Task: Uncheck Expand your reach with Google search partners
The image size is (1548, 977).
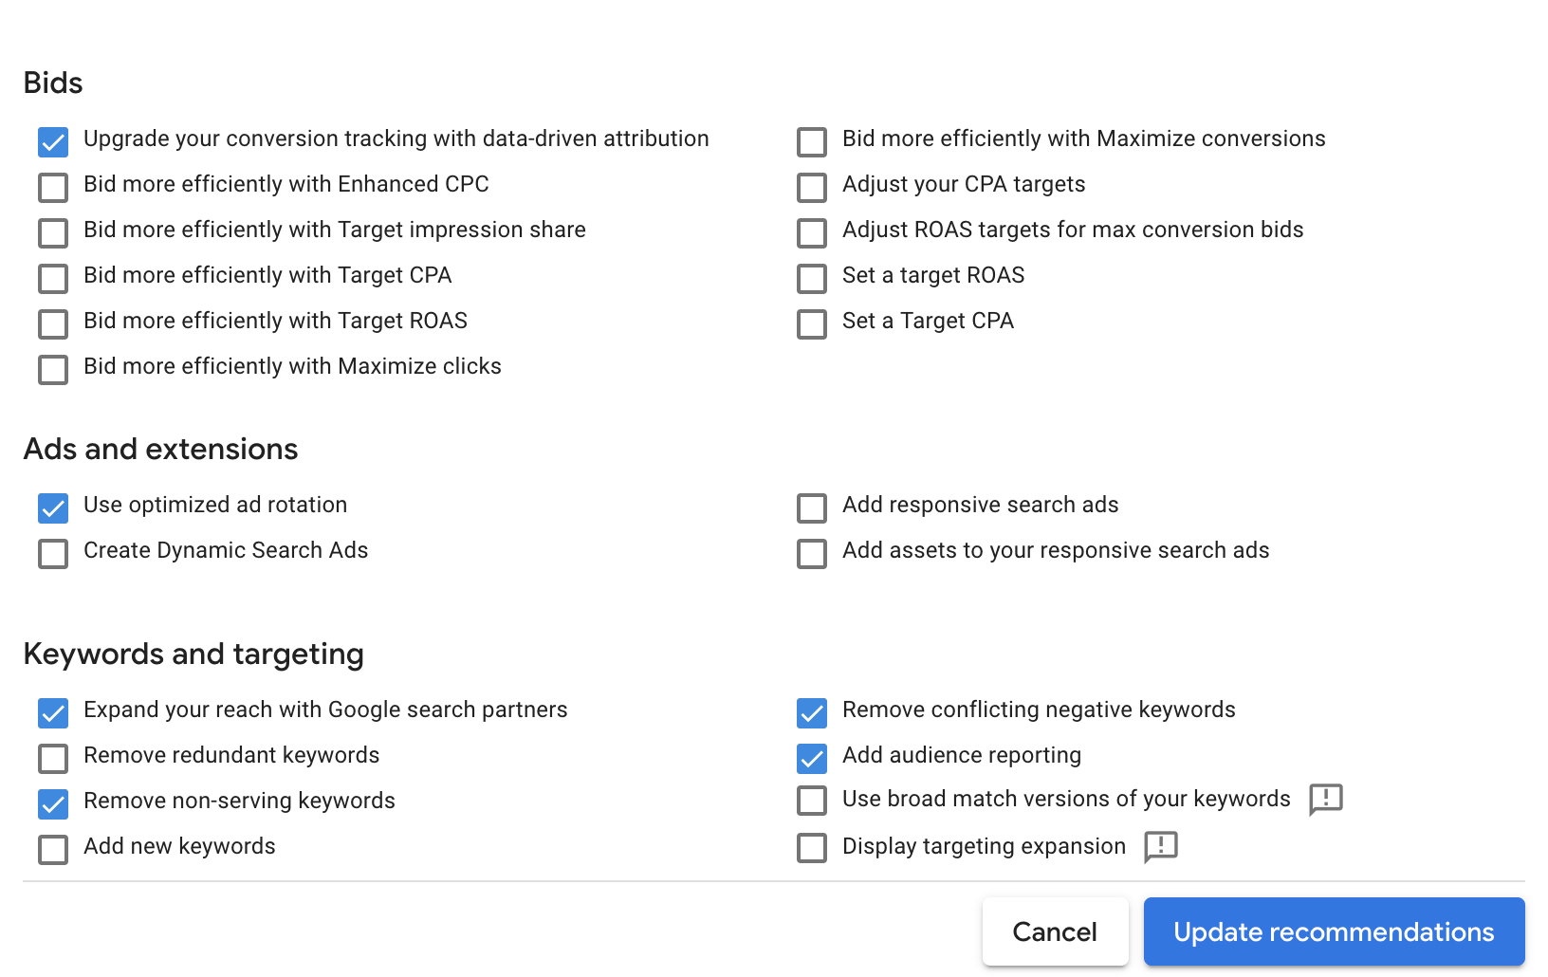Action: 53,713
